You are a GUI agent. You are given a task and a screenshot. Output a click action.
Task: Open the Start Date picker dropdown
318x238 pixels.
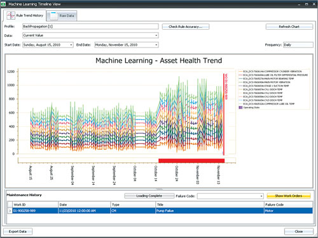tap(71, 45)
